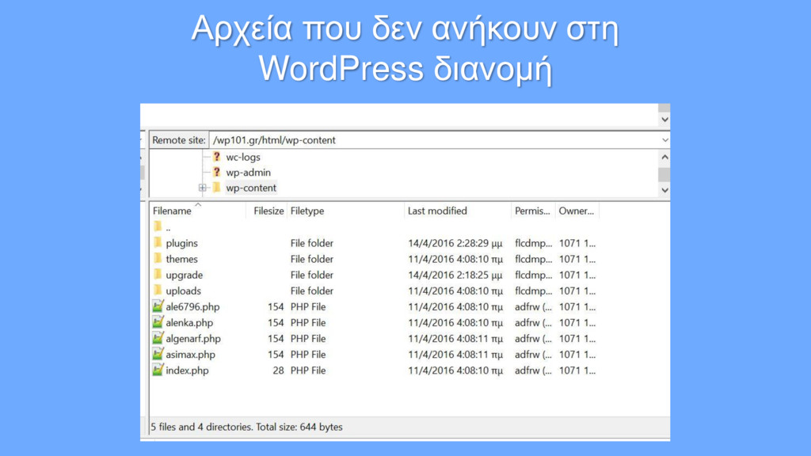Click the uploads folder icon
Screen dimensions: 811x456
[x=158, y=291]
